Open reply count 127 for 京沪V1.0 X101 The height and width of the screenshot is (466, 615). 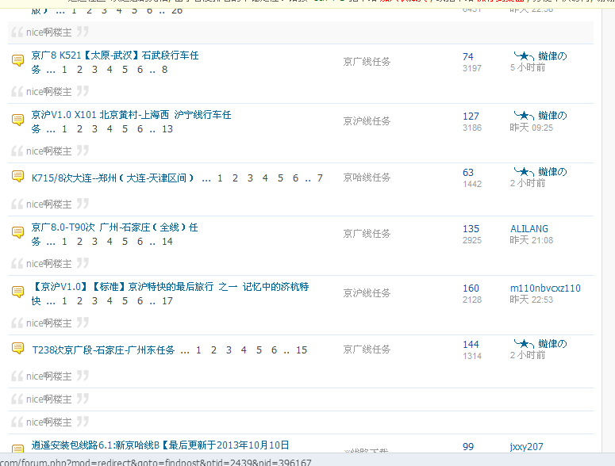coord(471,116)
